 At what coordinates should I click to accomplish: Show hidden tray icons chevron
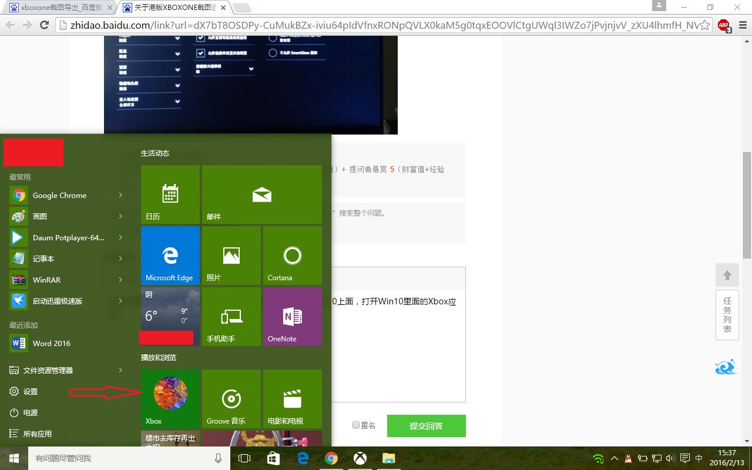coord(614,458)
